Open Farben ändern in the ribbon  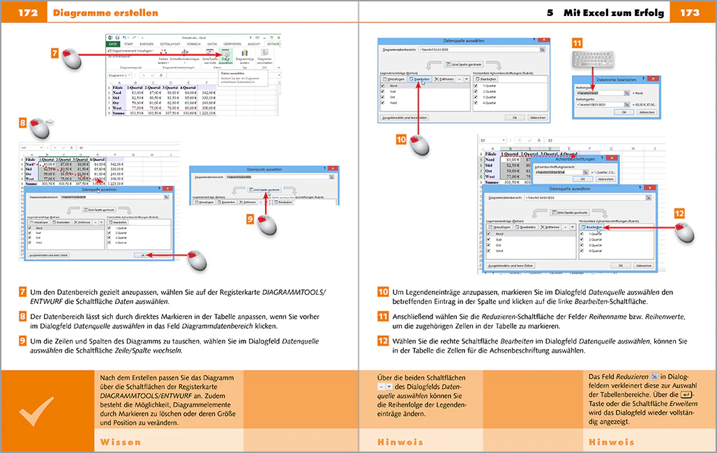coord(163,56)
